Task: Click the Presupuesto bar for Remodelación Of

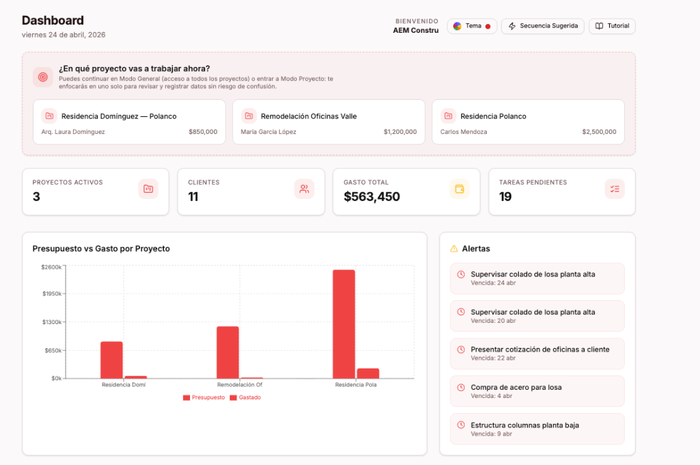Action: pos(228,352)
